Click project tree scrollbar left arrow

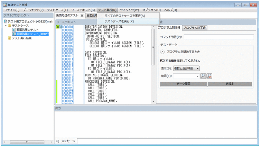(x=4, y=142)
